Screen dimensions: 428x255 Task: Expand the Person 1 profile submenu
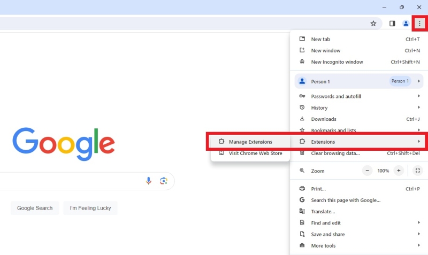[419, 81]
